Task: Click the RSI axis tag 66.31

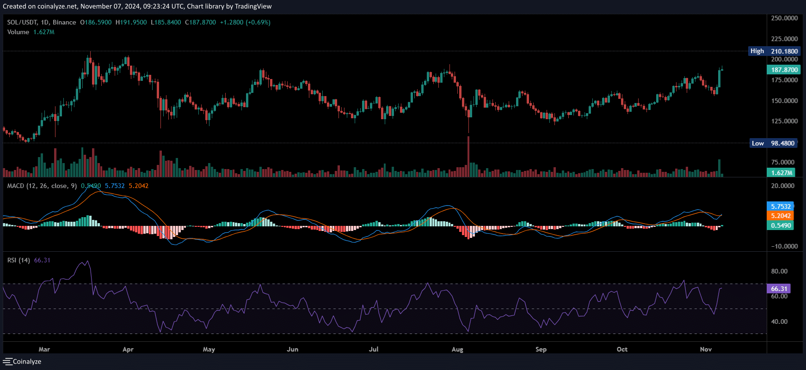Action: [x=779, y=289]
